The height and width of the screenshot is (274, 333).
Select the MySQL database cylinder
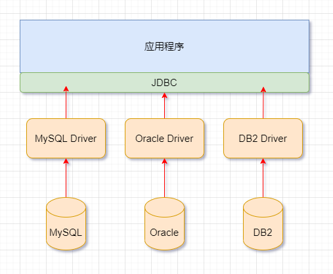coord(66,223)
